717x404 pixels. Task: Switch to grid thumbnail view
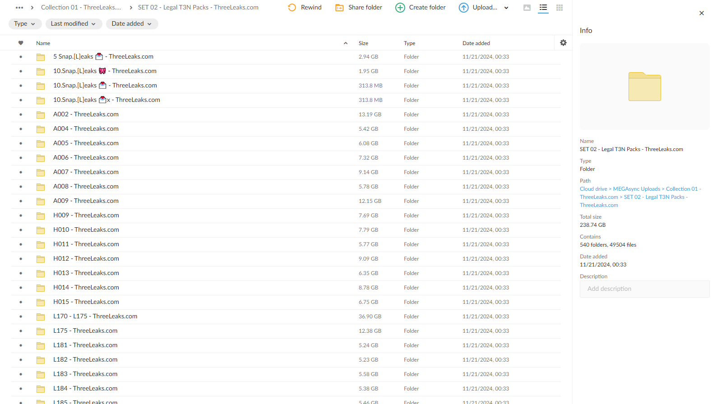560,8
